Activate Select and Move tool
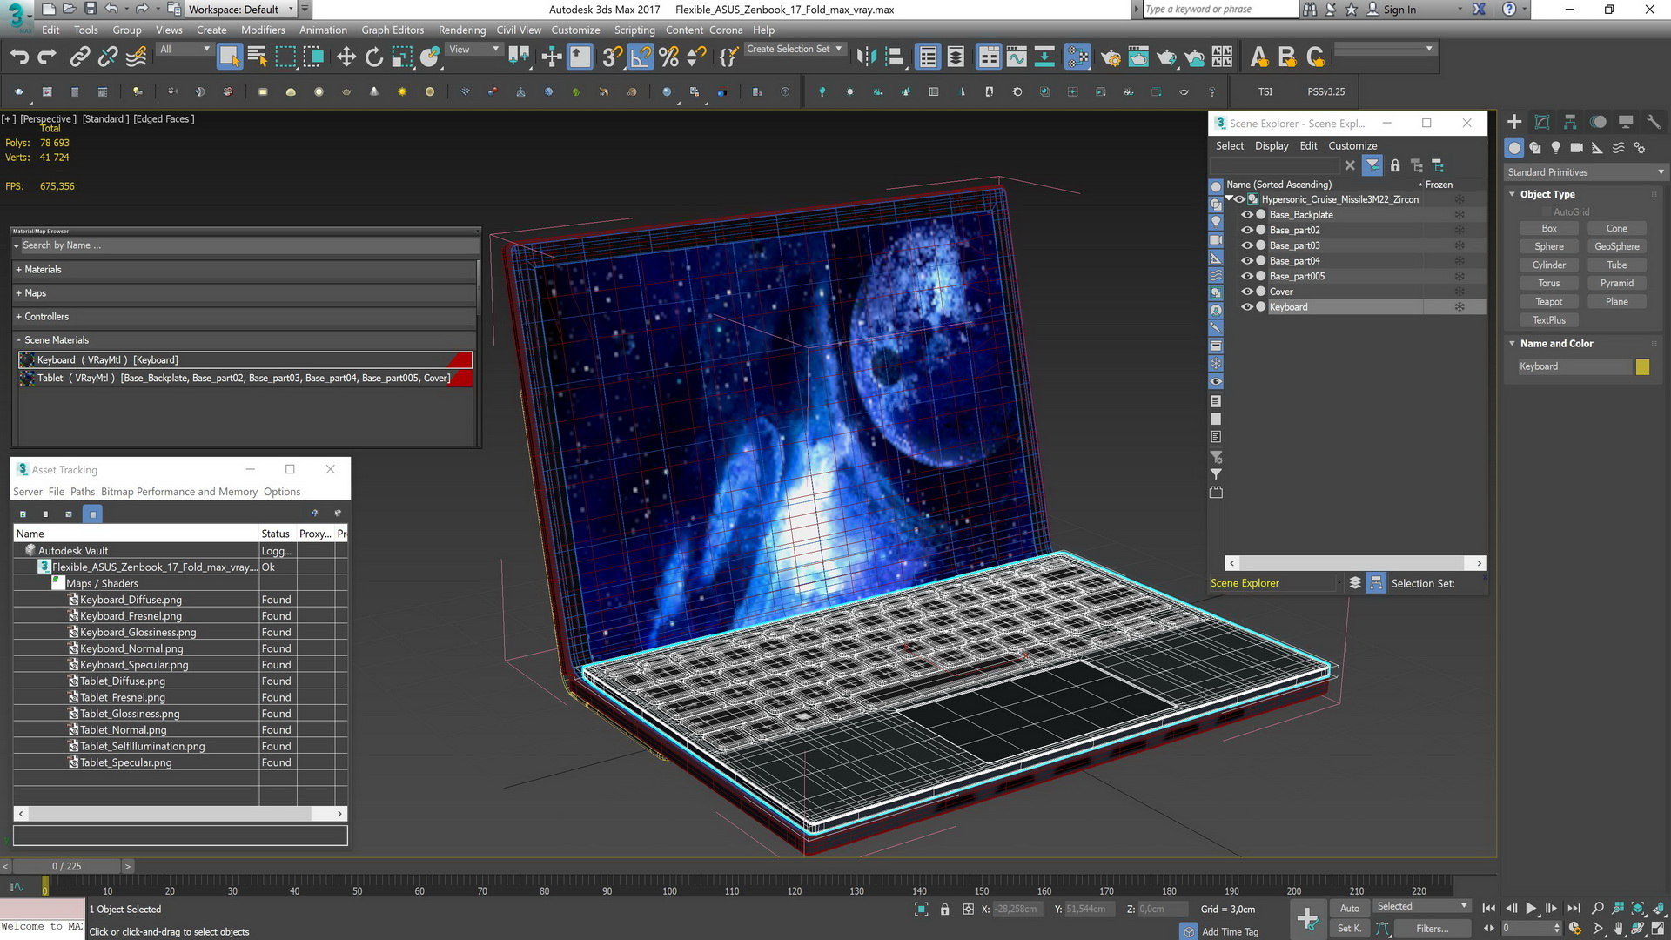This screenshot has height=940, width=1671. [x=346, y=57]
